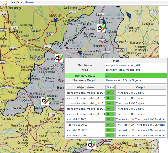Image resolution: width=168 pixels, height=153 pixels.
Task: Click the Output column header
Action: (x=141, y=87)
